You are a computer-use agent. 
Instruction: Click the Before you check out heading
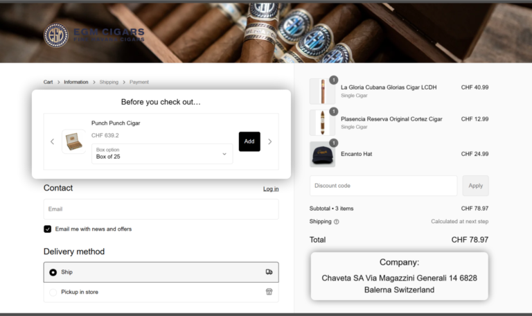(161, 102)
